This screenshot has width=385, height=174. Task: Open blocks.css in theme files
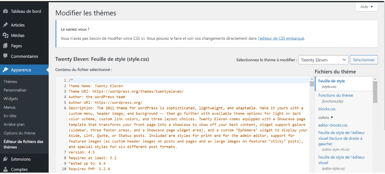[327, 109]
